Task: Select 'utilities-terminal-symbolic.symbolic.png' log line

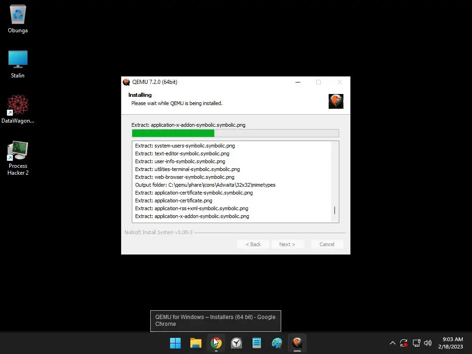Action: (x=188, y=169)
